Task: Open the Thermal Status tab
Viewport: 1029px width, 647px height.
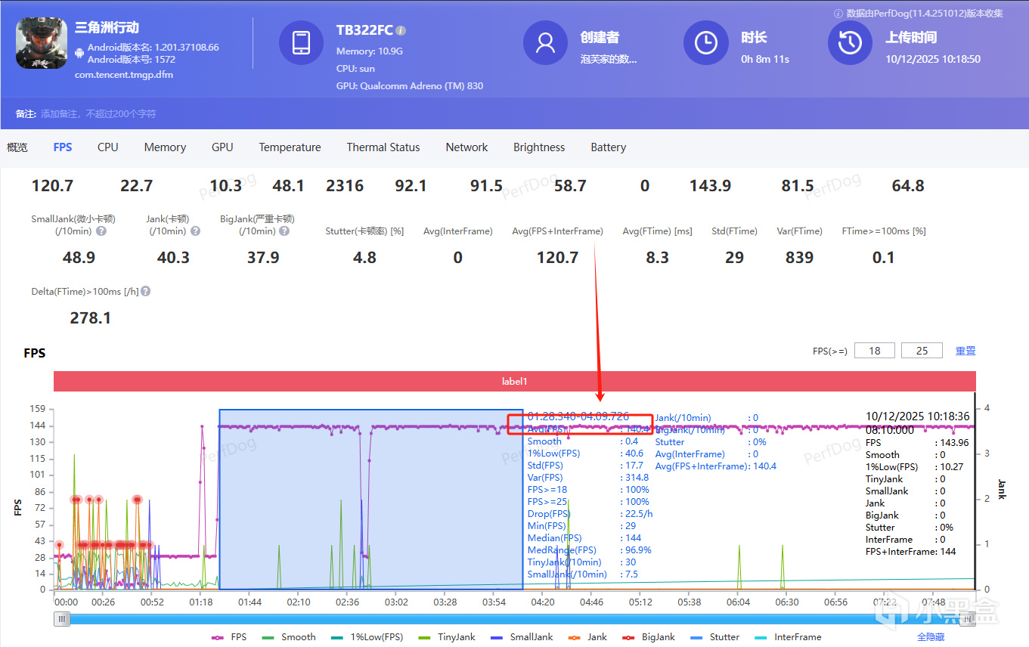Action: pos(383,147)
